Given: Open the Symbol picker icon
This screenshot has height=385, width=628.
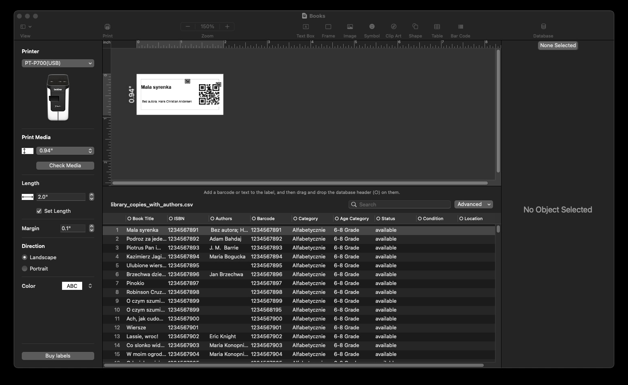Looking at the screenshot, I should point(372,27).
